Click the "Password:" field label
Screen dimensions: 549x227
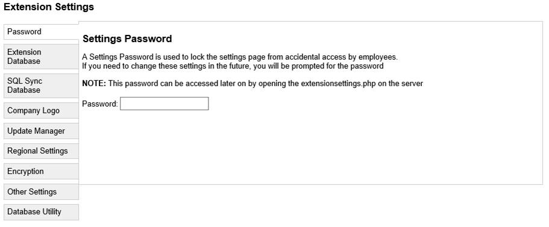[100, 104]
